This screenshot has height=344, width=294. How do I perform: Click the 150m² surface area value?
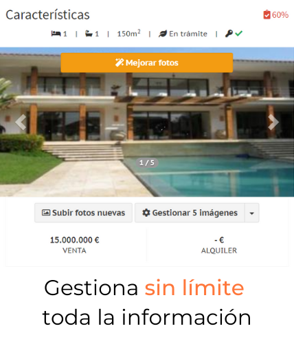coord(128,34)
